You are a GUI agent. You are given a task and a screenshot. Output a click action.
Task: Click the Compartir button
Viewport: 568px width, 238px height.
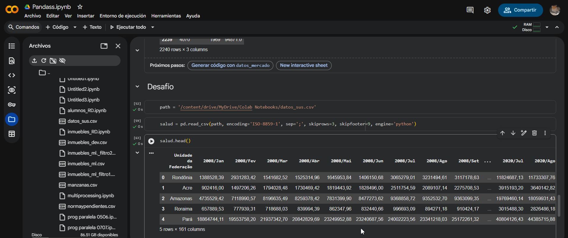pos(520,10)
